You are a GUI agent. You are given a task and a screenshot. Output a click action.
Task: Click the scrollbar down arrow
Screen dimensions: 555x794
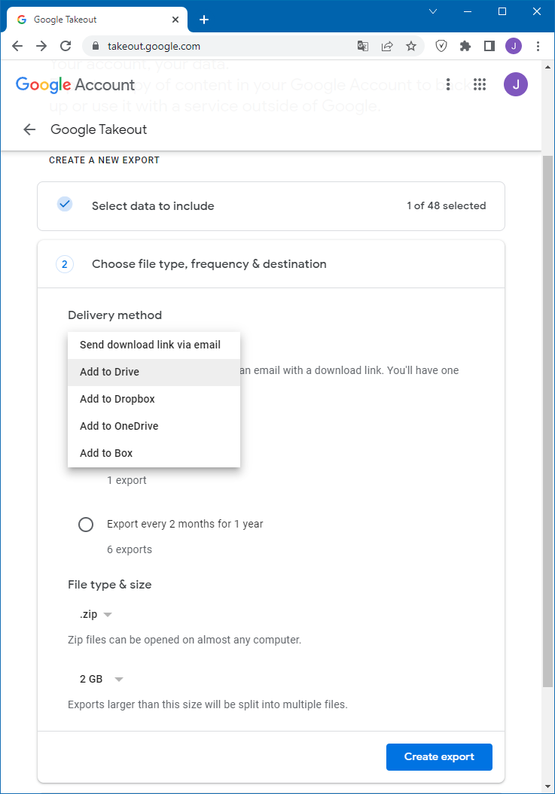547,786
